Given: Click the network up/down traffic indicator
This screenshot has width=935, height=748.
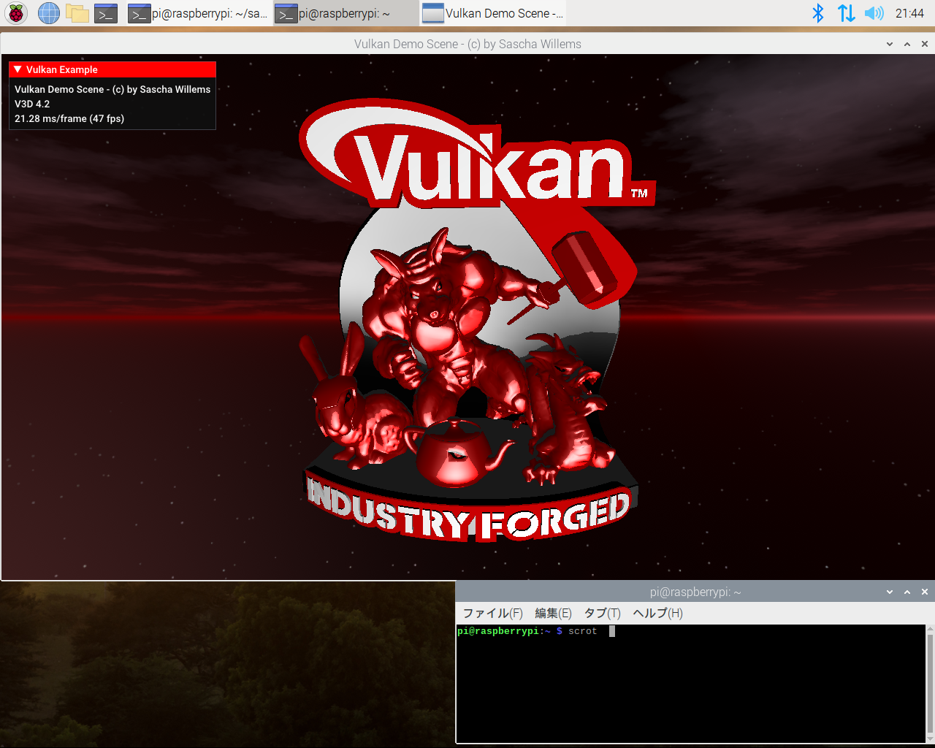Looking at the screenshot, I should pyautogui.click(x=846, y=12).
